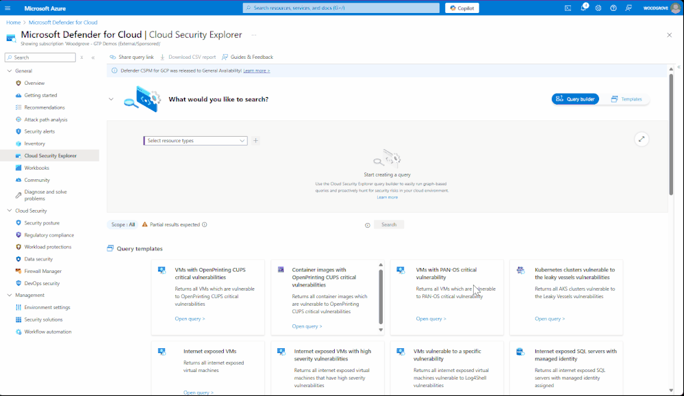
Task: Click the sidebar Search input field
Action: [40, 57]
